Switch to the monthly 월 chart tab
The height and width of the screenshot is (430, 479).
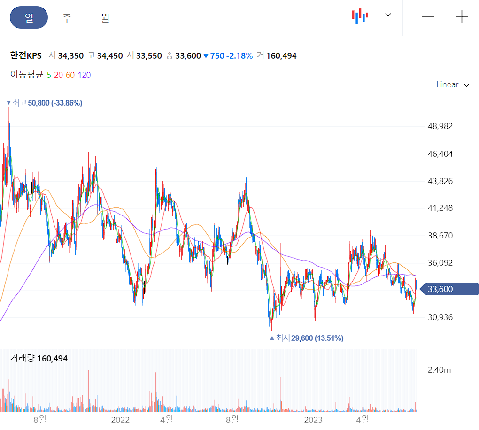pos(105,17)
